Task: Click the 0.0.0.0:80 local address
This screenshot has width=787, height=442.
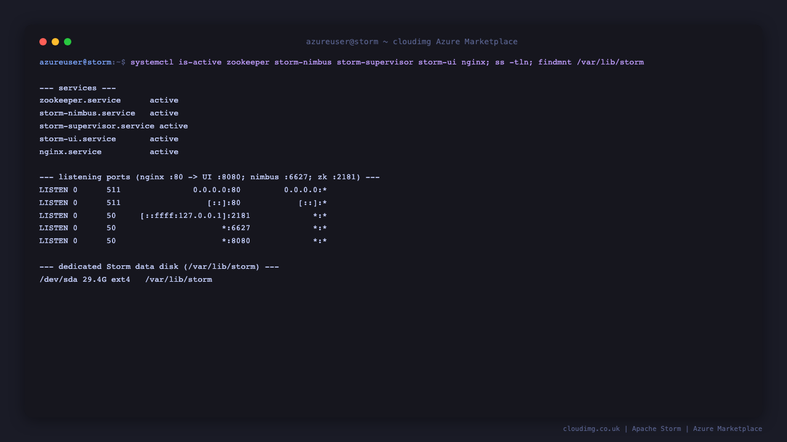Action: point(217,190)
